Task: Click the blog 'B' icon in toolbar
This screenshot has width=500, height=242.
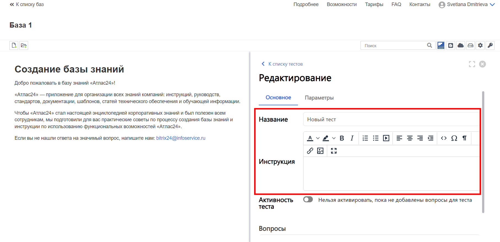Action: coord(451,45)
